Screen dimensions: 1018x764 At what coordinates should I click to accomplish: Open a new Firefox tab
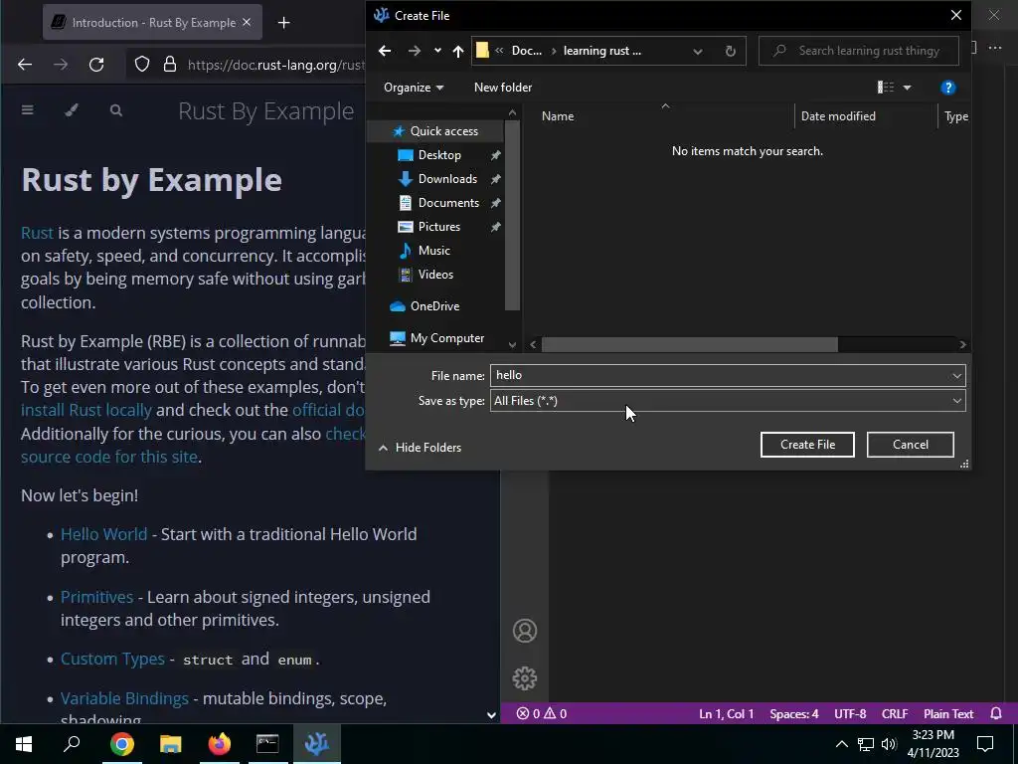(x=283, y=23)
